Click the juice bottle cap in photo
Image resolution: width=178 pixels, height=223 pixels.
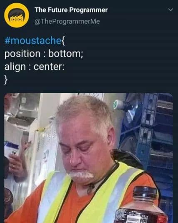coord(146,193)
